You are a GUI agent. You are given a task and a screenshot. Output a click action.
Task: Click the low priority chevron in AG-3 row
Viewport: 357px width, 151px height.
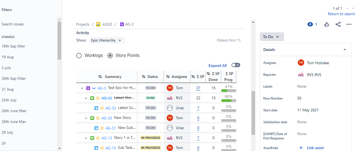pyautogui.click(x=94, y=88)
